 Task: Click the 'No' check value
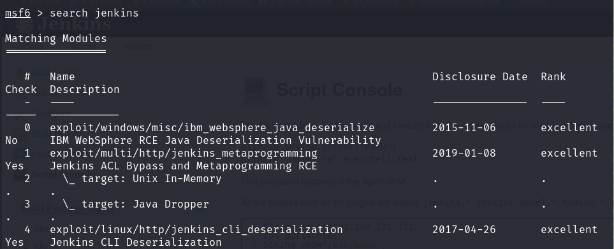coord(11,140)
